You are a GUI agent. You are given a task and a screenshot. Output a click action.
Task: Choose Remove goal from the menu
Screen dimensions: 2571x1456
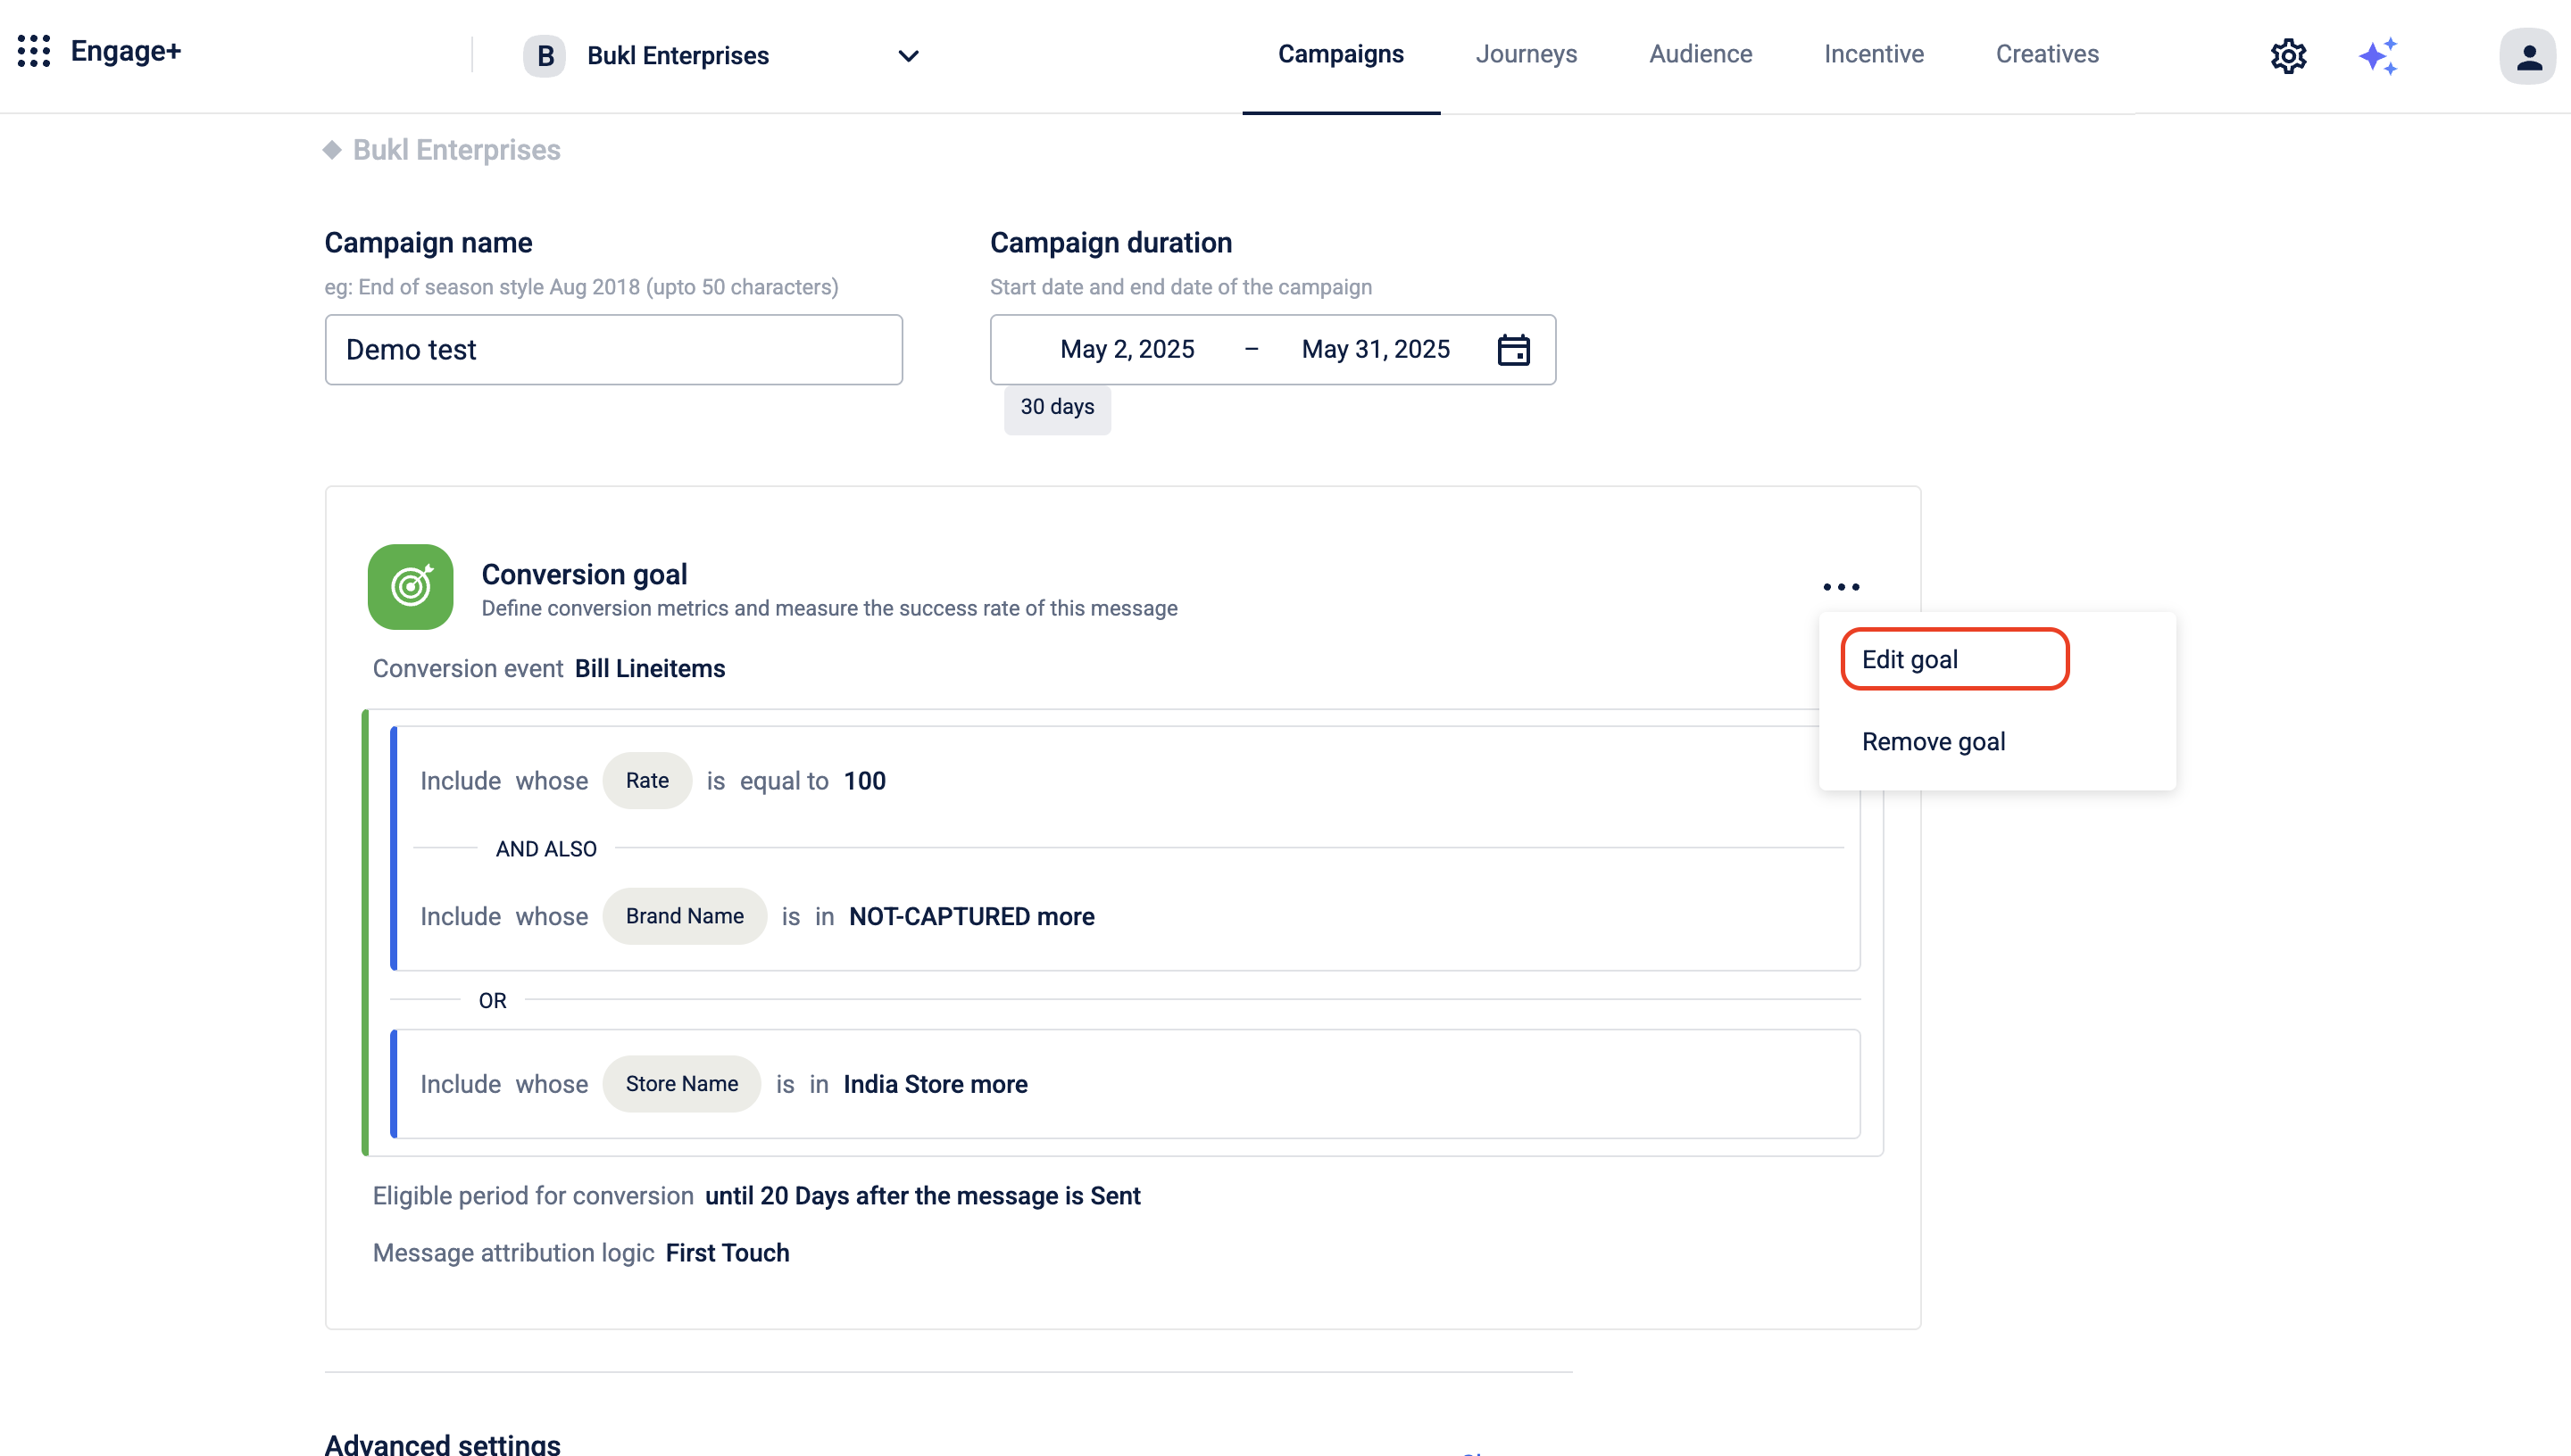click(1933, 742)
